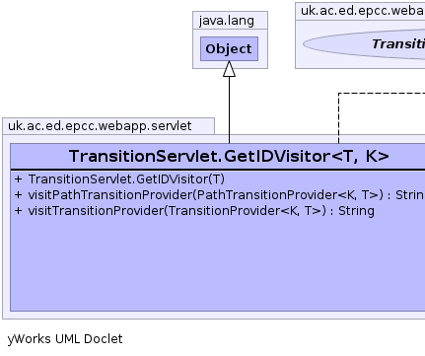The image size is (425, 356).
Task: Click the String return type of visitTransitionProvider
Action: click(x=356, y=211)
